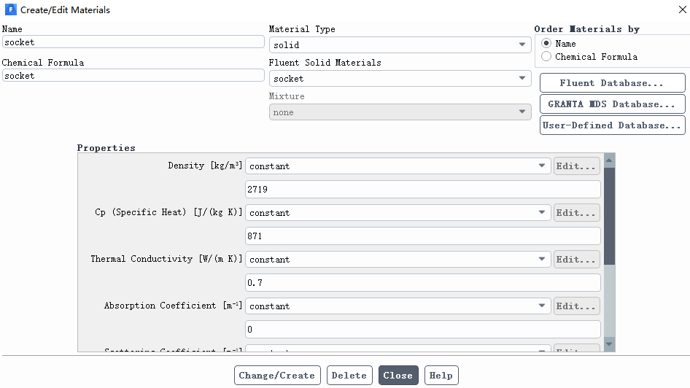Click Edit button next to Density
The height and width of the screenshot is (388, 690).
point(576,166)
